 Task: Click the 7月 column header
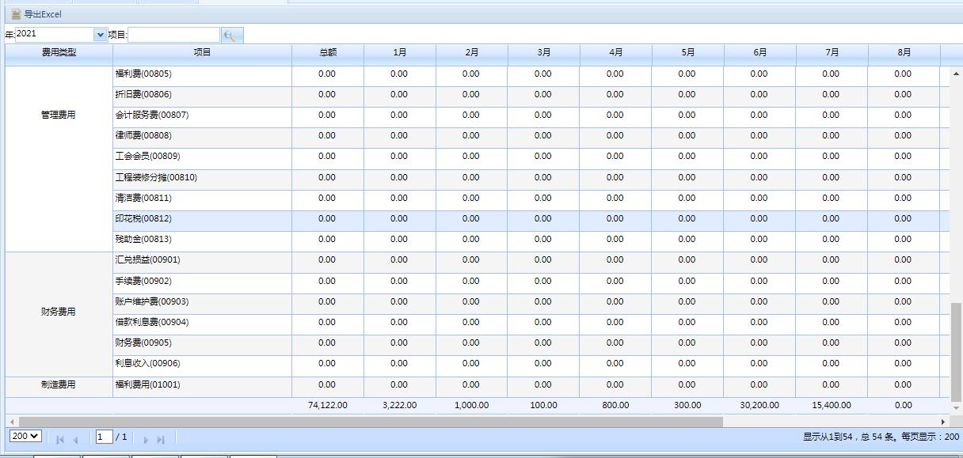(832, 53)
